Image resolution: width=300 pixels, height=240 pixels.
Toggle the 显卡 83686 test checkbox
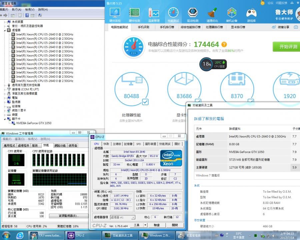click(198, 100)
